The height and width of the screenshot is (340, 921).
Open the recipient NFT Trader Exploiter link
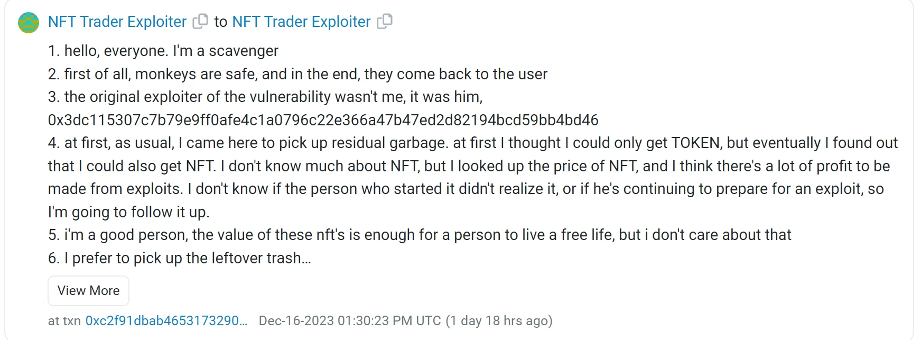tap(301, 22)
